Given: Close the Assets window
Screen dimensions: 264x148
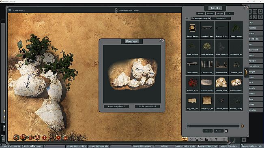Looking at the screenshot, I should [x=247, y=7].
